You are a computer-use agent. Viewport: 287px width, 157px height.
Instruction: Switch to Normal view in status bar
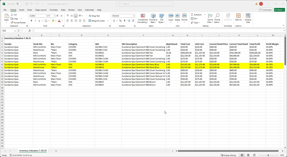click(x=242, y=155)
